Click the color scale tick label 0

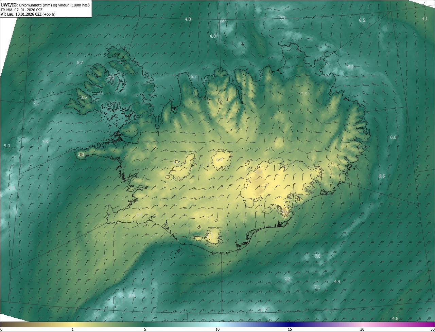coord(1,329)
